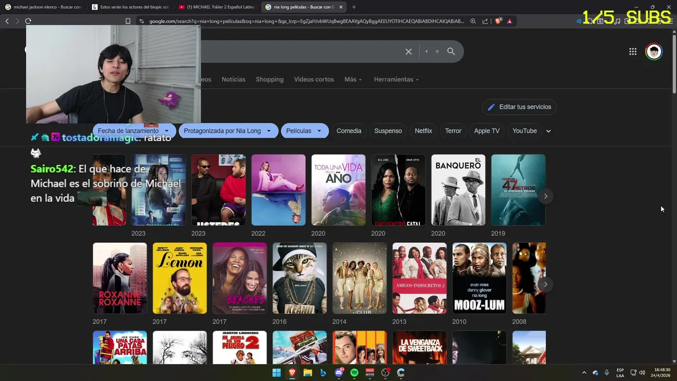Open Brave from the taskbar
Viewport: 677px width, 381px height.
[292, 373]
